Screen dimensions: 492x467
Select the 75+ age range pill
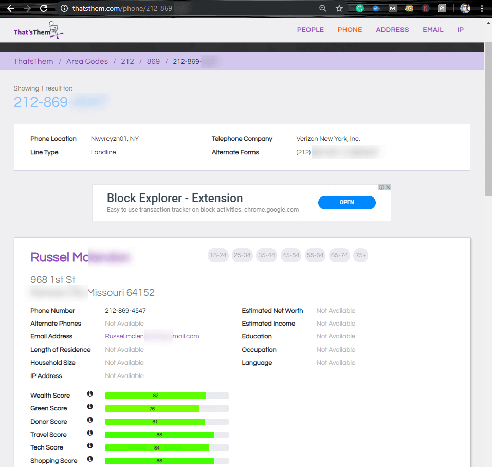click(360, 255)
